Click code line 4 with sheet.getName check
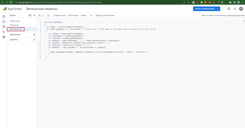Image resolution: width=245 pixels, height=128 pixels. point(102,29)
